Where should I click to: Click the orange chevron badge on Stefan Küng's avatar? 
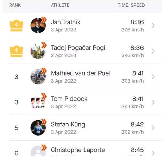coord(44,122)
